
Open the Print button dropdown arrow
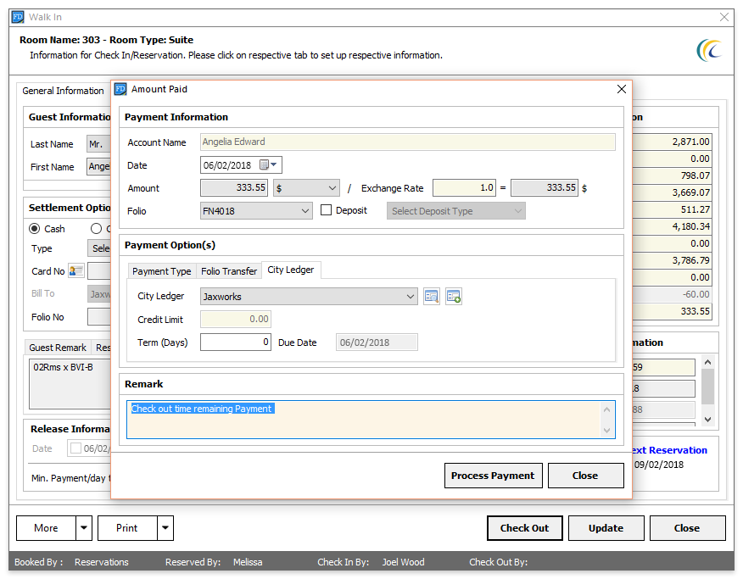165,528
